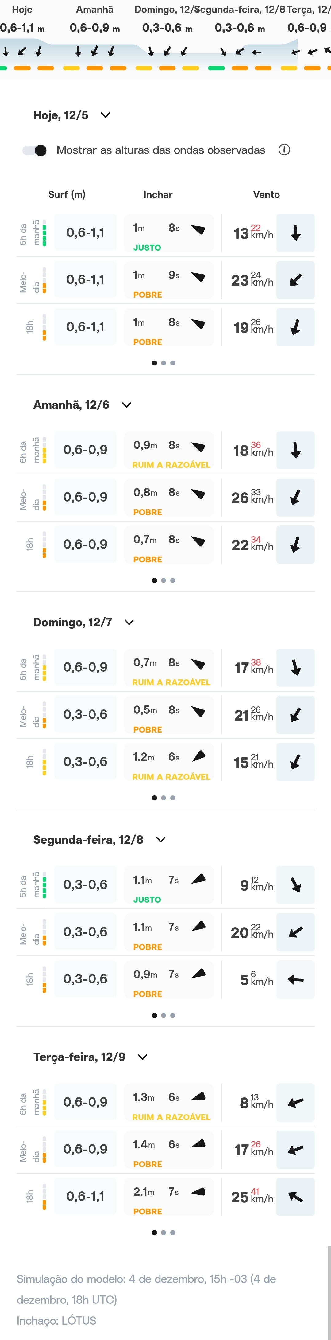Click wind direction arrow for today's midday row
The width and height of the screenshot is (331, 1340).
pos(295,280)
